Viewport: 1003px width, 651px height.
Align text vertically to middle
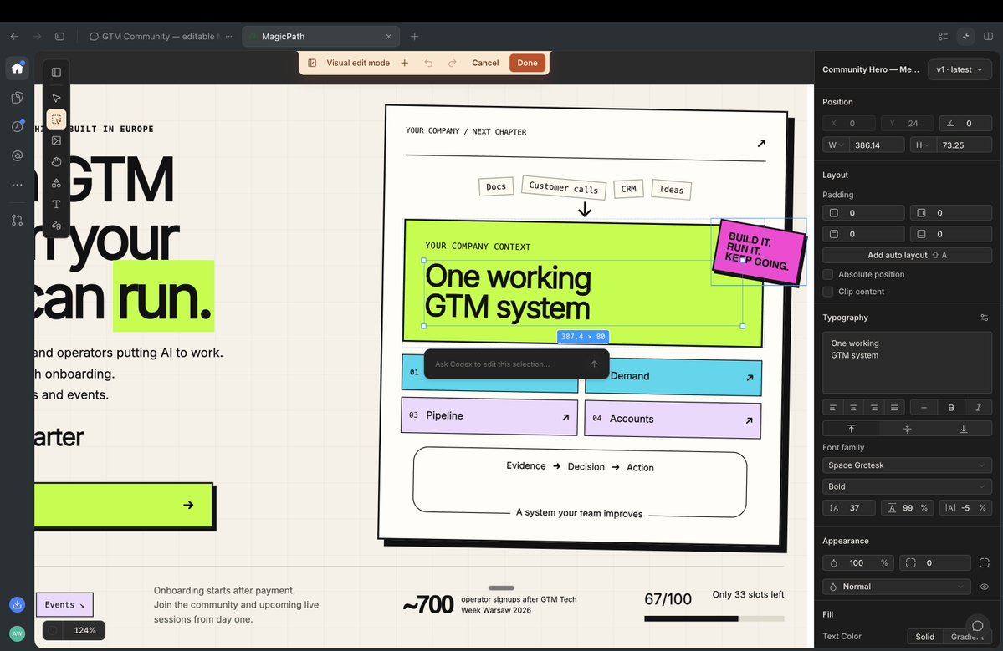(907, 429)
